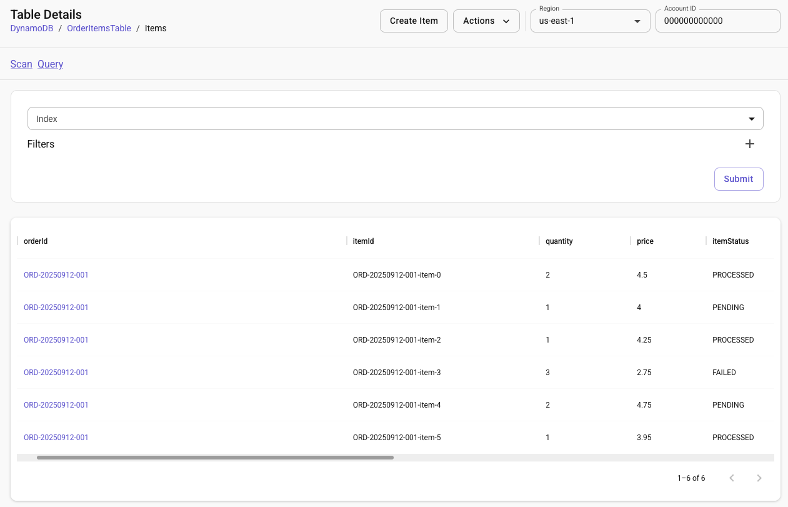This screenshot has width=788, height=507.
Task: Open the DynamoDB breadcrumb link
Action: (x=32, y=28)
